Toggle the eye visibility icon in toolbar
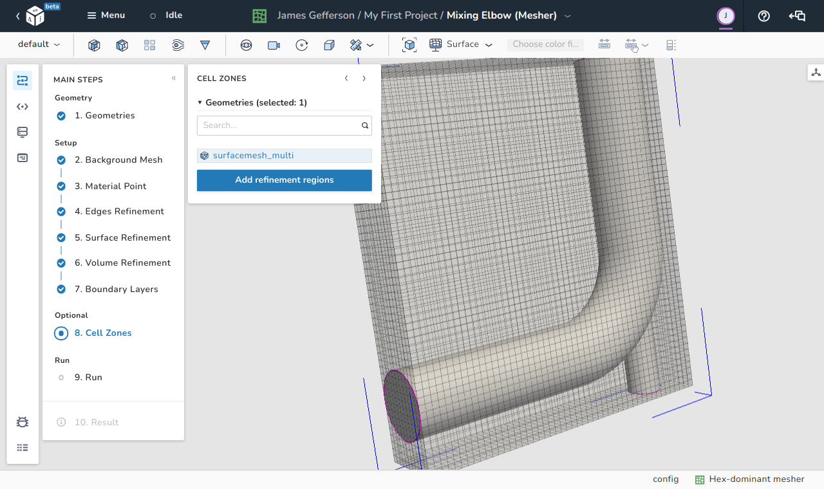 point(246,45)
